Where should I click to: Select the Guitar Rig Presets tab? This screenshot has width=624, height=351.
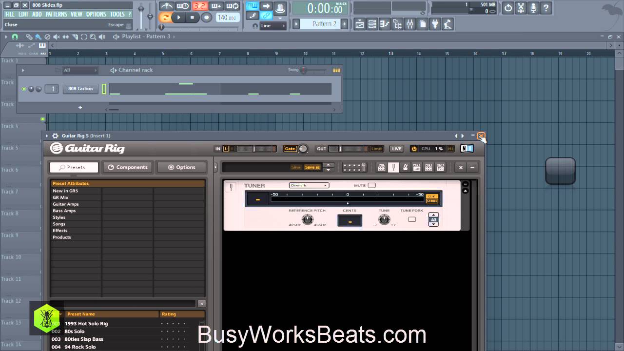74,167
